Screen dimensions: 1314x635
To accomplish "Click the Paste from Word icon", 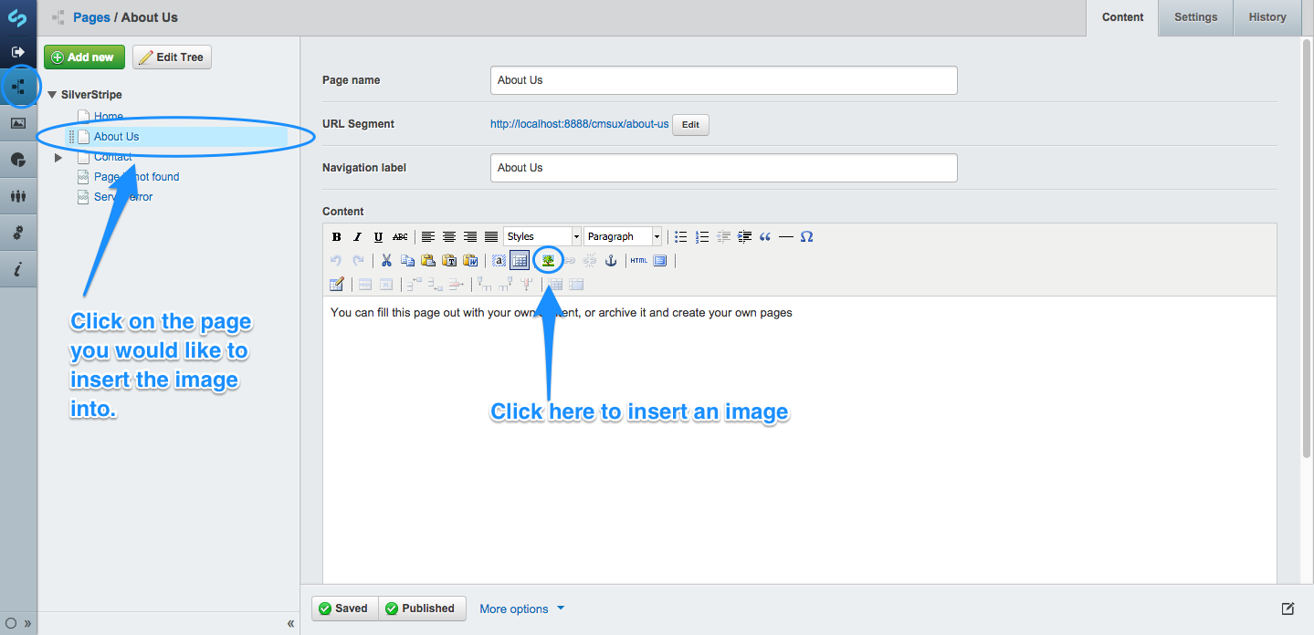I will coord(470,261).
